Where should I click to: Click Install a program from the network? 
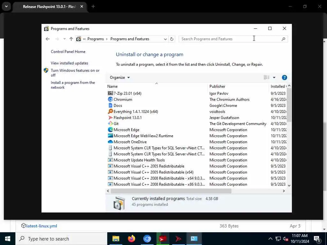pos(73,85)
